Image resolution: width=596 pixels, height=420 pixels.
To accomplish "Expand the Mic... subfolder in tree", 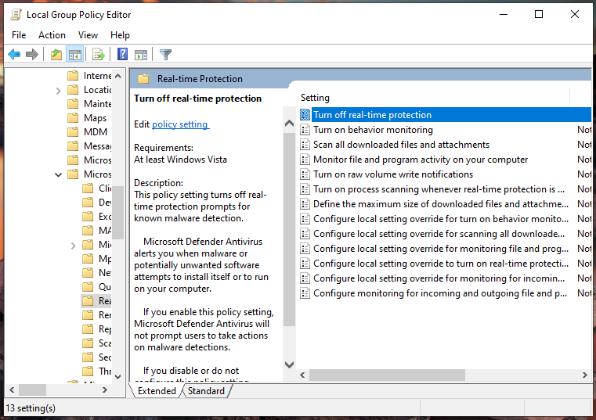I will coord(74,245).
